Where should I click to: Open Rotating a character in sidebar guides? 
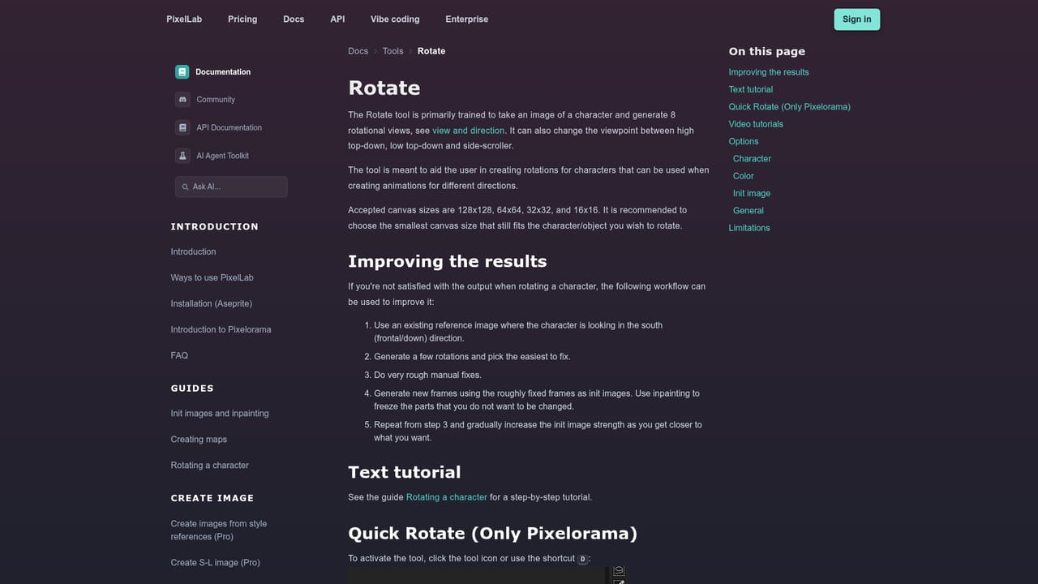point(209,466)
